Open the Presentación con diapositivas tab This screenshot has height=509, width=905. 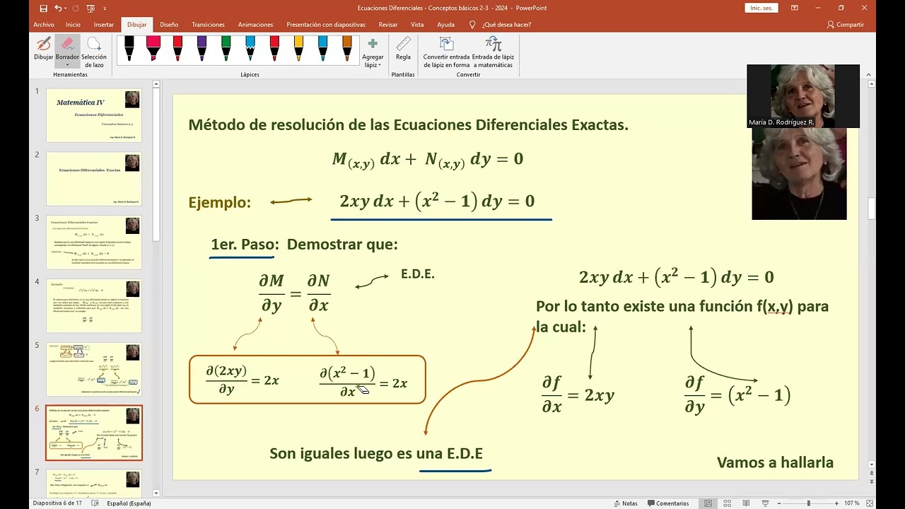(326, 25)
